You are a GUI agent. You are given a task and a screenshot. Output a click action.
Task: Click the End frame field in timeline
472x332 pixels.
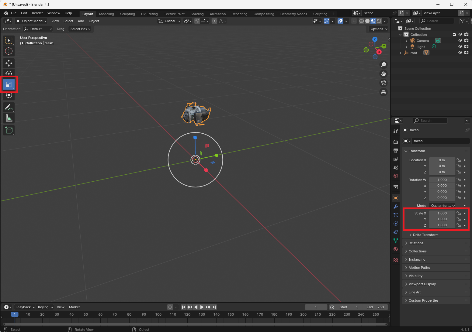point(375,307)
